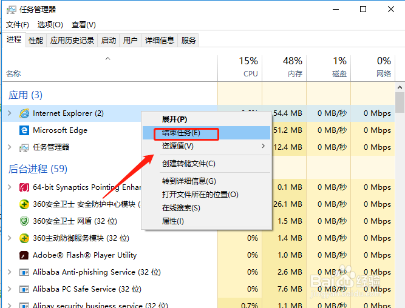This screenshot has height=308, width=405.
Task: Choose 属性(I) in the context menu
Action: [x=206, y=221]
